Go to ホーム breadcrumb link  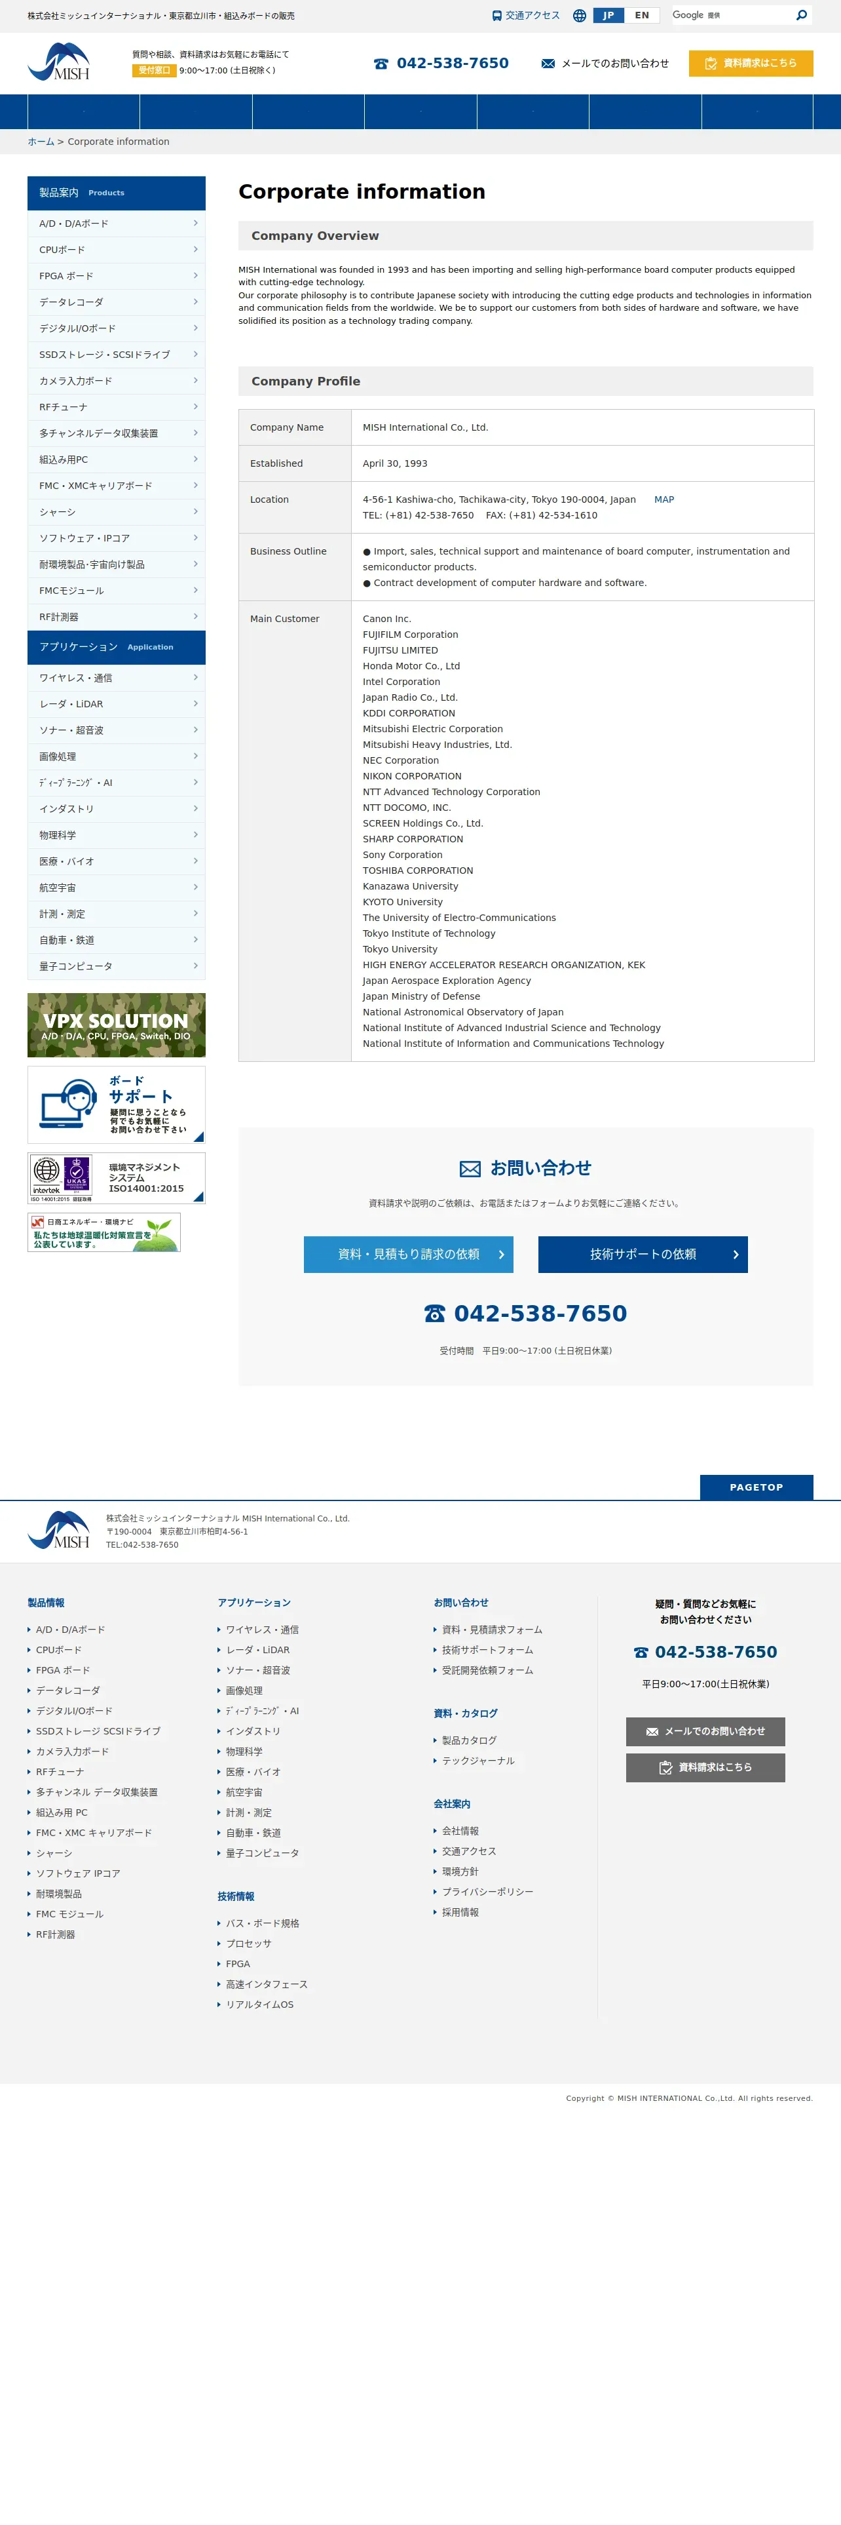click(41, 141)
